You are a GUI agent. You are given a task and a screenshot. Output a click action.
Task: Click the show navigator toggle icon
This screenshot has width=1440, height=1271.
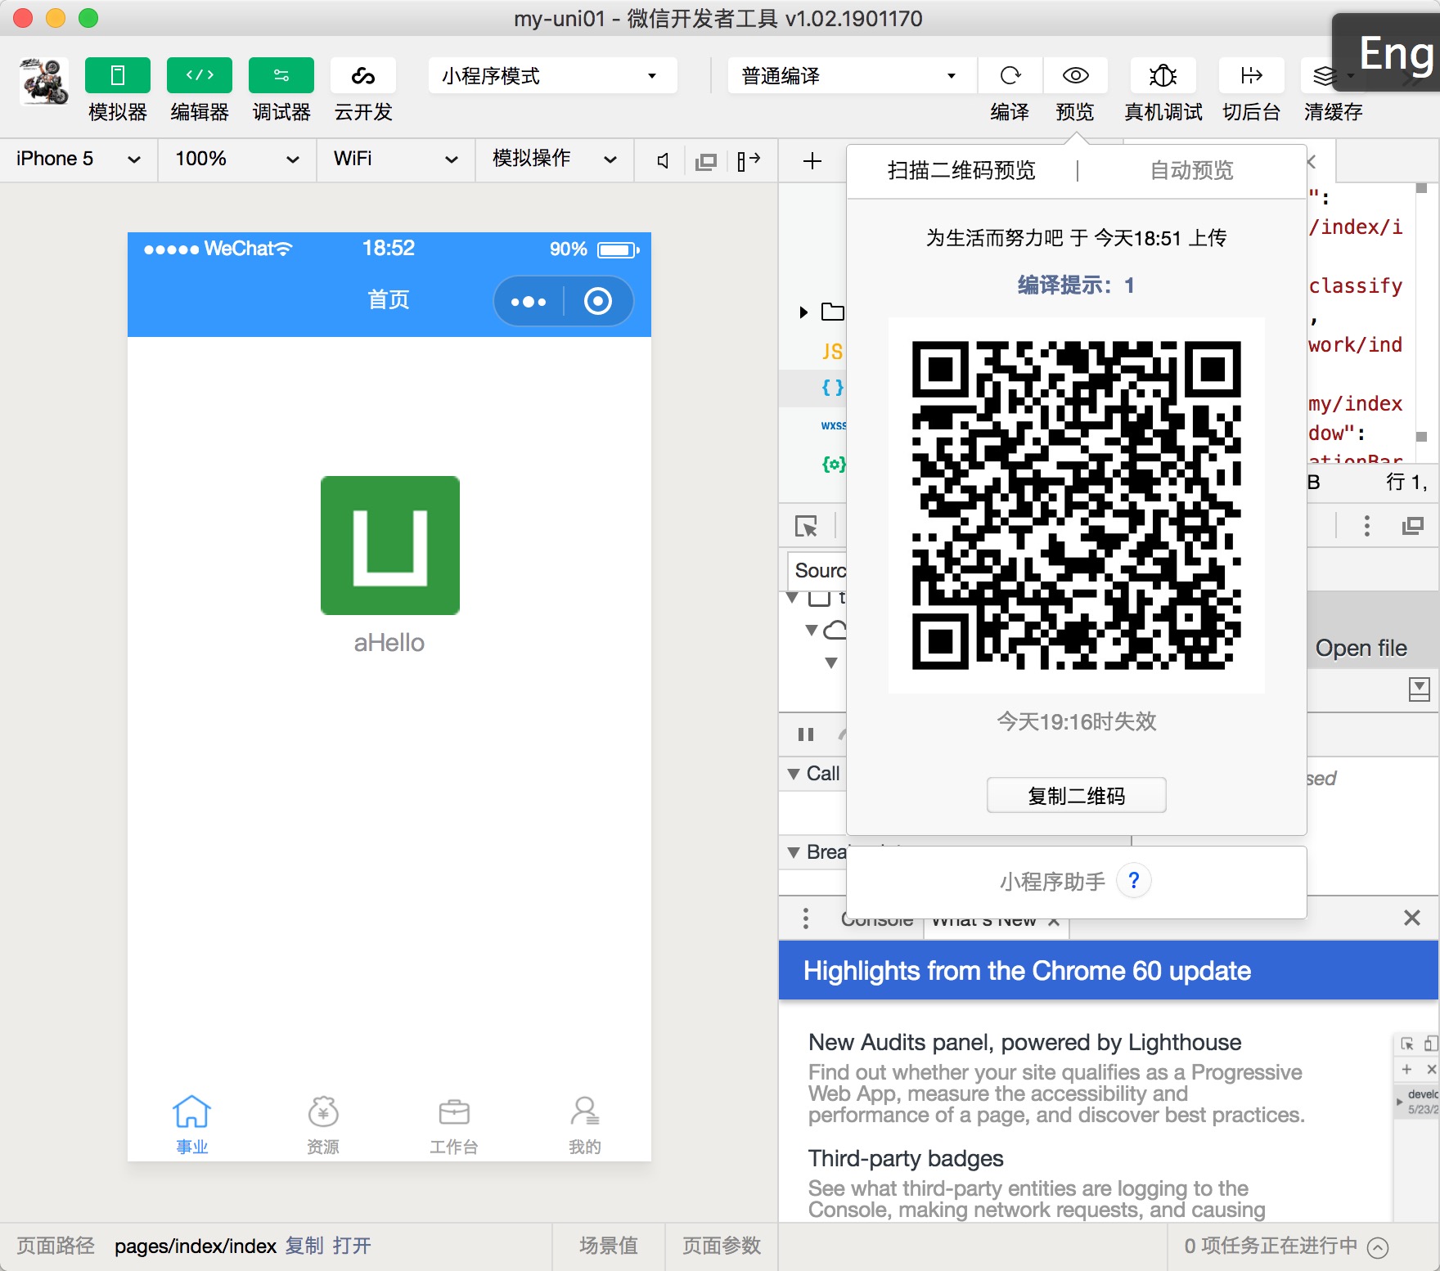[1420, 689]
